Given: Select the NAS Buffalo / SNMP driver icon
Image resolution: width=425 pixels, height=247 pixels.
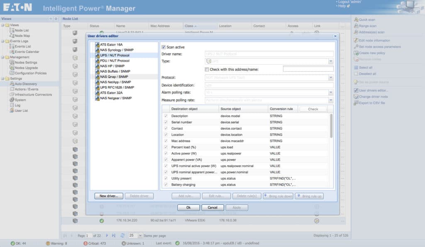Looking at the screenshot, I should pyautogui.click(x=97, y=71).
